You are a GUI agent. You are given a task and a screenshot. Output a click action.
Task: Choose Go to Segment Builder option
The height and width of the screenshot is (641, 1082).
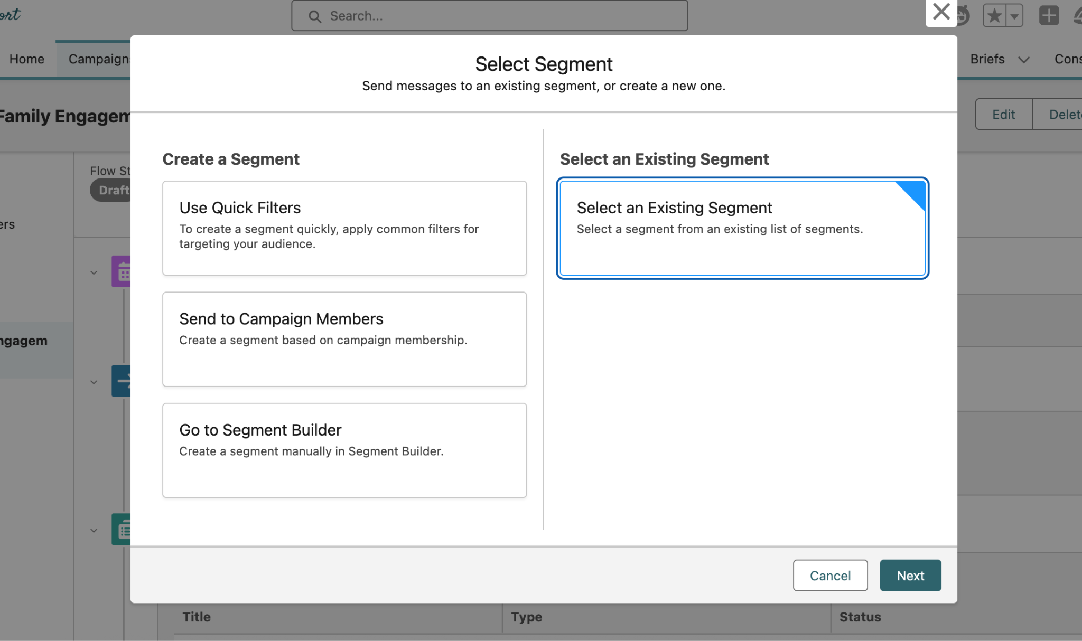(344, 450)
